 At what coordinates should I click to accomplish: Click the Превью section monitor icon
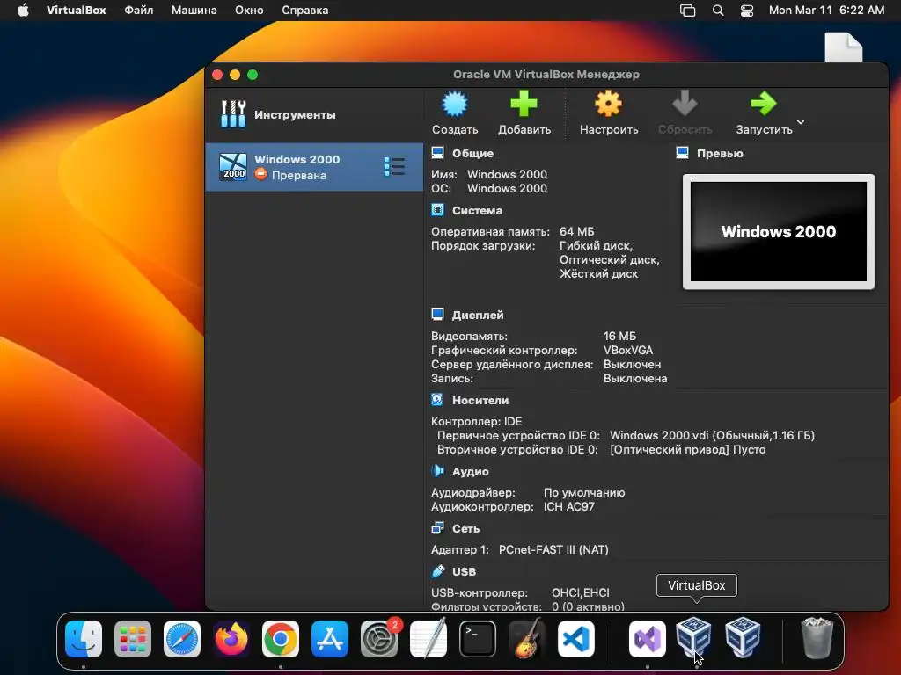682,153
